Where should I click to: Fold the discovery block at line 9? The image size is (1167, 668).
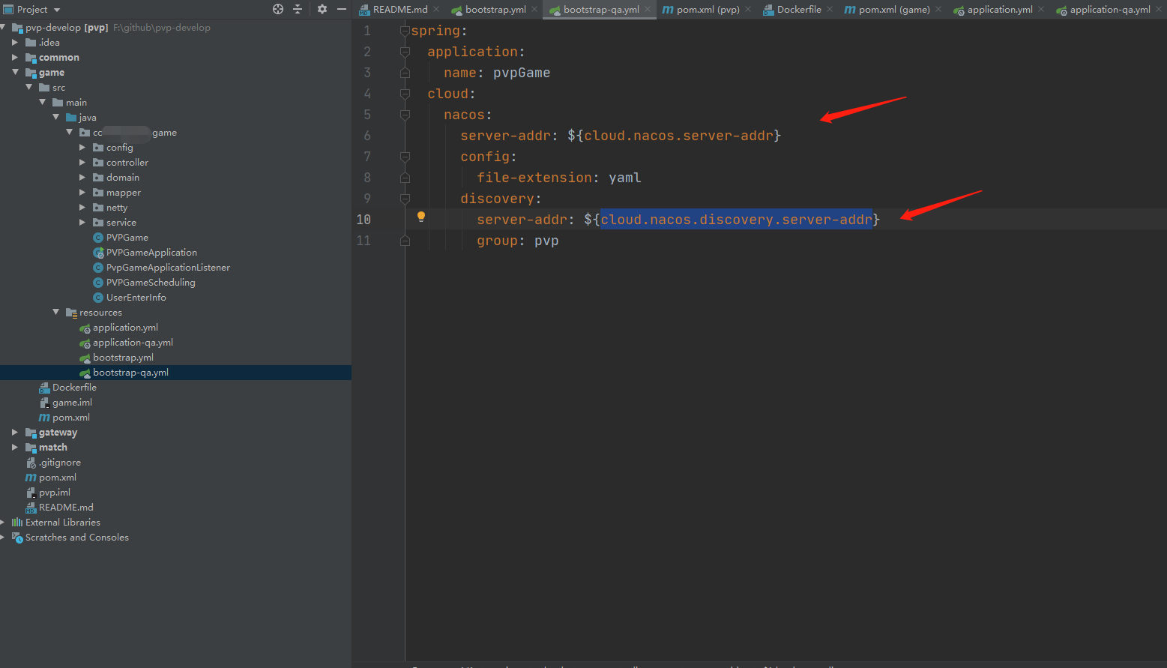(x=405, y=199)
